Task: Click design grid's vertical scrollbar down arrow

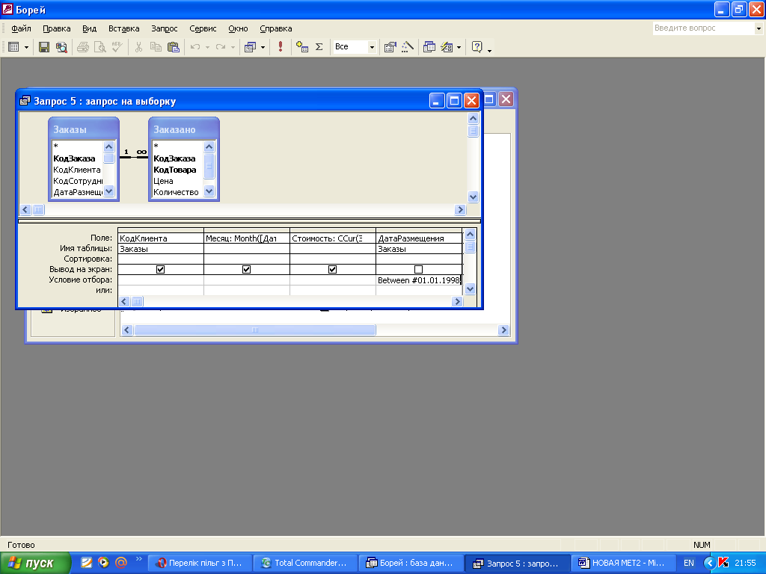Action: pos(470,289)
